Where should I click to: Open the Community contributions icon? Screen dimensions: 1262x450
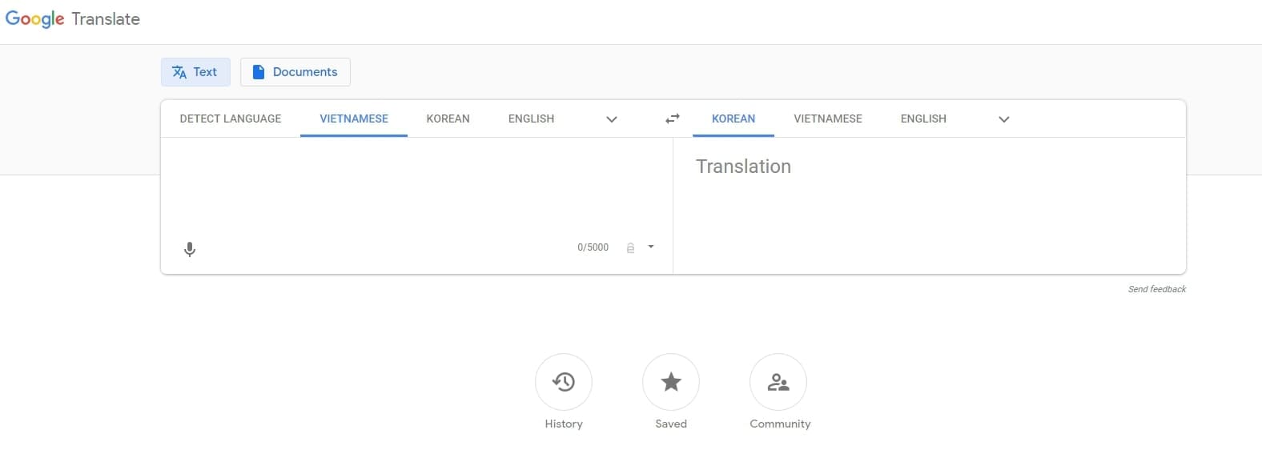point(778,382)
